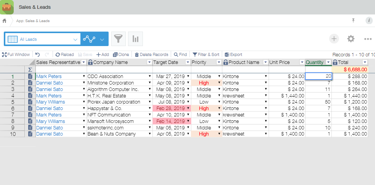This screenshot has width=375, height=185.
Task: Open the bar chart aggregate icon
Action: (135, 38)
